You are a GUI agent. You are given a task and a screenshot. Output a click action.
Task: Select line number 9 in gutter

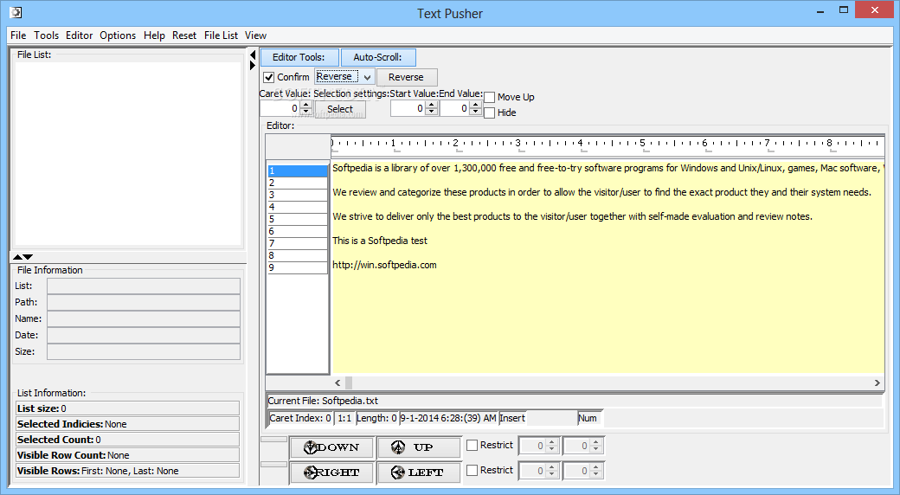tap(298, 267)
